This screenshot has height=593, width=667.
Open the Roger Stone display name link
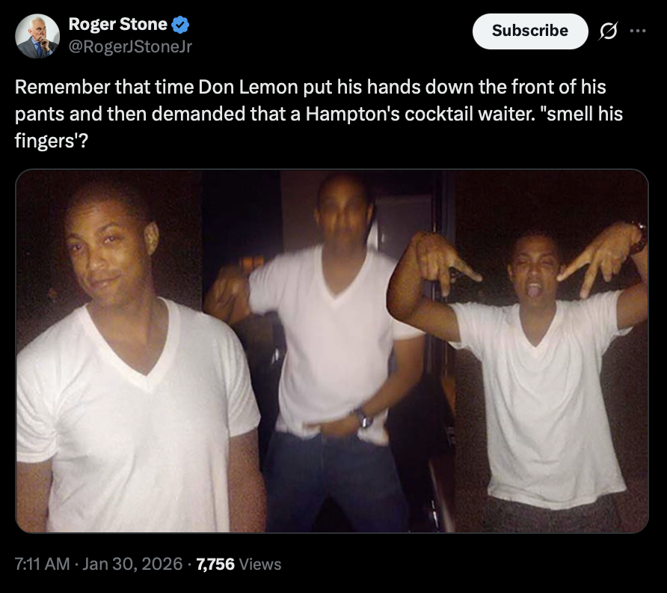(118, 24)
